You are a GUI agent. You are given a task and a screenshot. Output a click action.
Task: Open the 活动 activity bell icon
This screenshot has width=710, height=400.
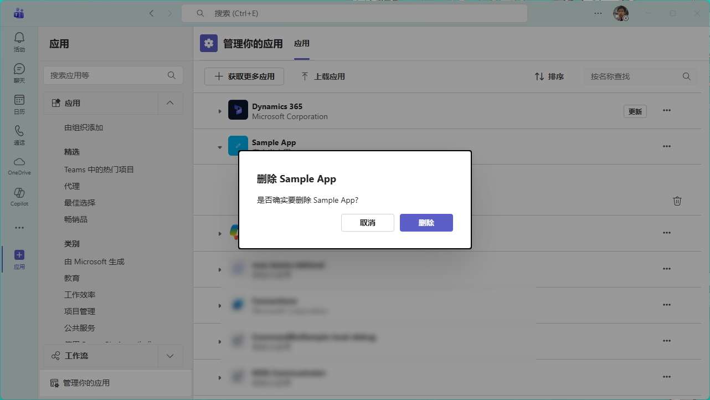click(x=19, y=42)
